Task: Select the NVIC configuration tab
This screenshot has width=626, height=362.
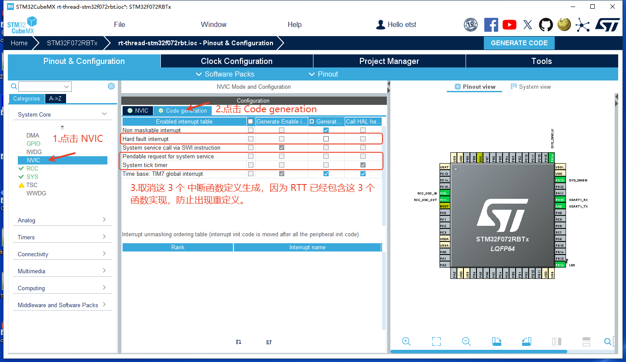Action: (138, 111)
